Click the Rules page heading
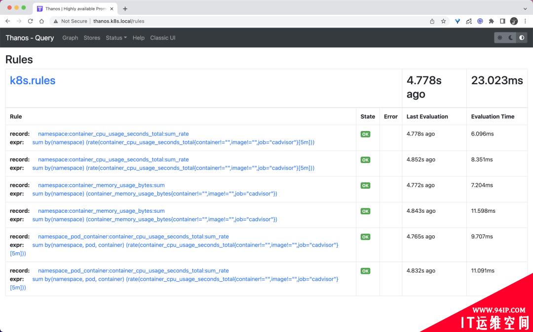Screen dimensions: 533x332 (19, 59)
